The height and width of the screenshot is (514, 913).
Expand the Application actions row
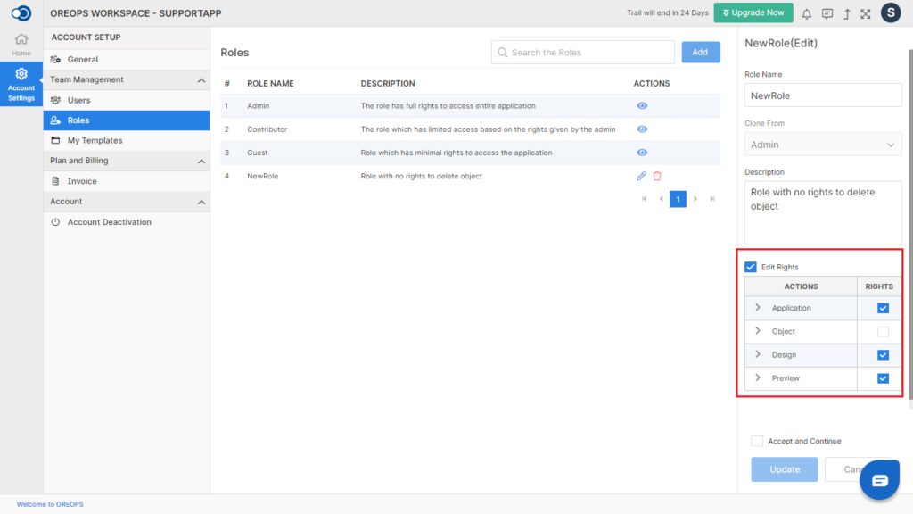point(758,307)
